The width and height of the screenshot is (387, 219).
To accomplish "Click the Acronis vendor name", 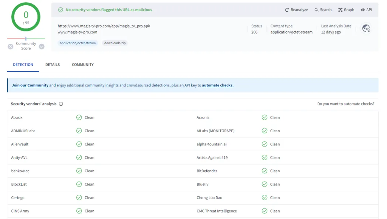I will tap(203, 117).
